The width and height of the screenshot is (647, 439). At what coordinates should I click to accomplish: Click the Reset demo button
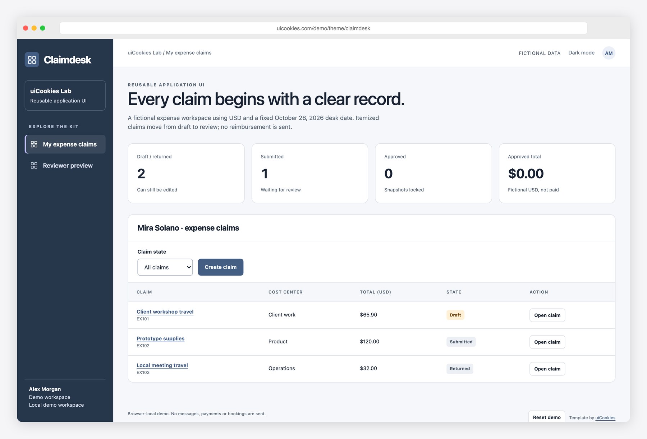[547, 417]
